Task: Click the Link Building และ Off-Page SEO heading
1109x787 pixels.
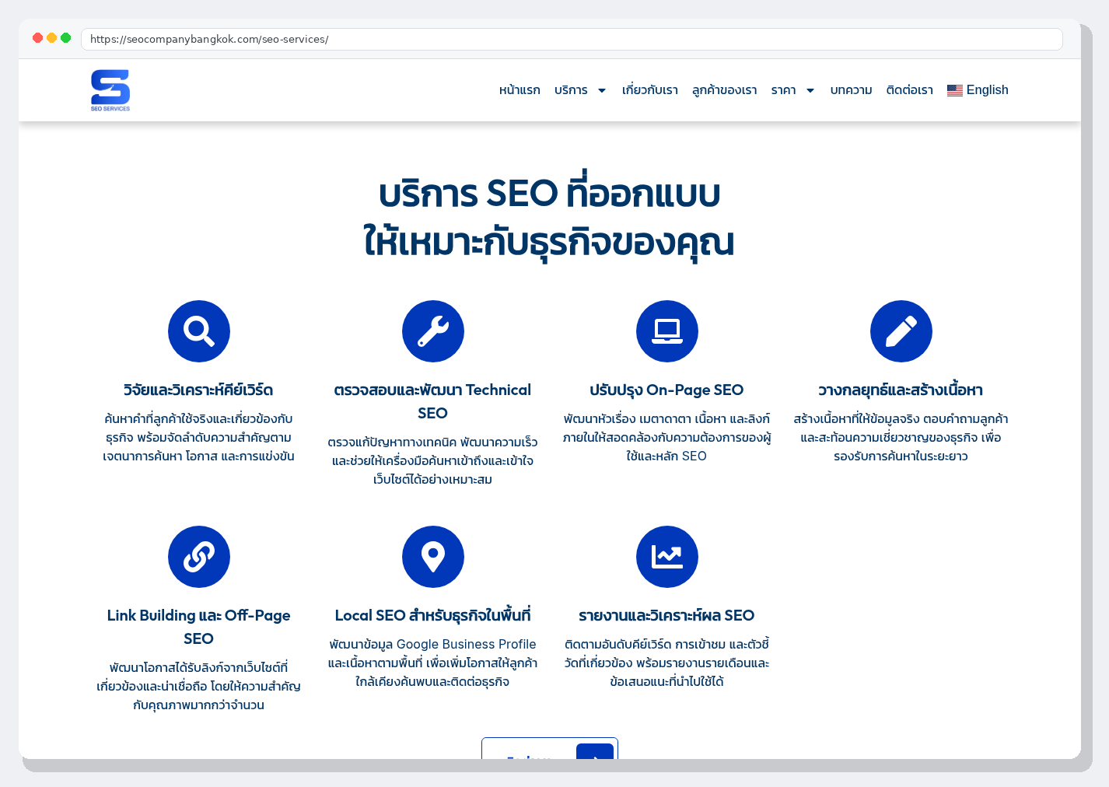Action: coord(198,627)
